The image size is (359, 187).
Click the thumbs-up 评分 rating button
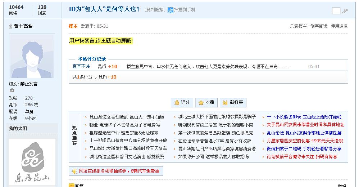click(182, 102)
